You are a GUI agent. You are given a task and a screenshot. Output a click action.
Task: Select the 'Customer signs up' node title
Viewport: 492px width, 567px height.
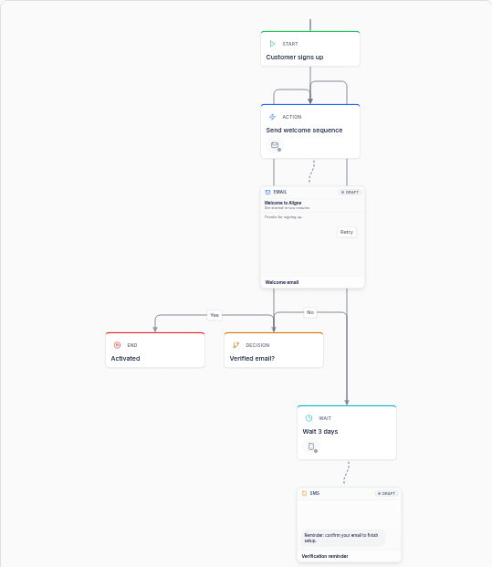[x=295, y=58]
